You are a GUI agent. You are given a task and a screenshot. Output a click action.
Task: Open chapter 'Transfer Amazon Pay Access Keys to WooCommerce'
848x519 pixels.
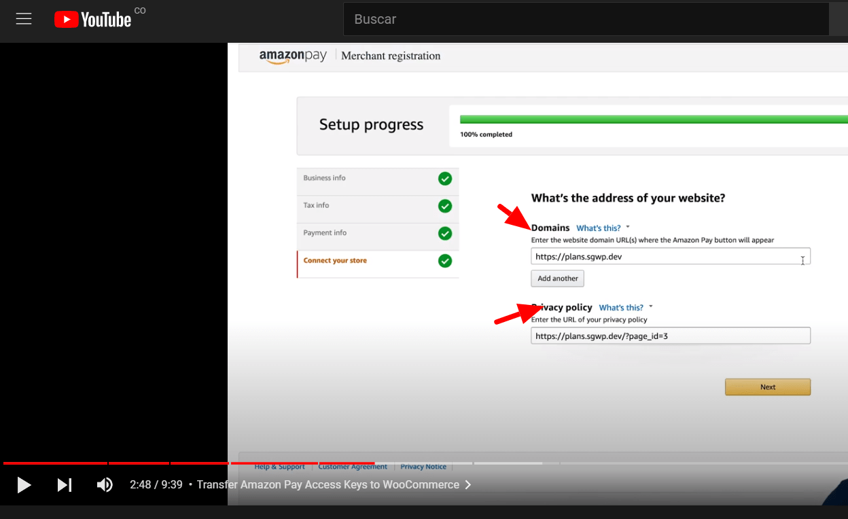pos(333,484)
